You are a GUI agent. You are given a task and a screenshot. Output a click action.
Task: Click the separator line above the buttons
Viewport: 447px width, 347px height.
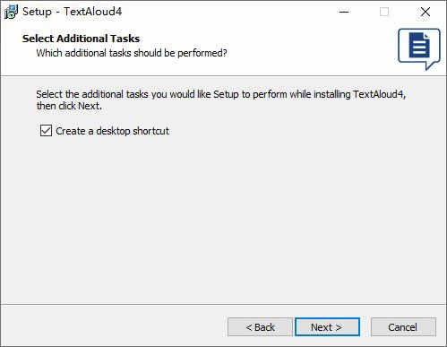(223, 305)
